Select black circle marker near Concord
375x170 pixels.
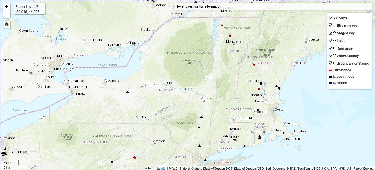pyautogui.click(x=261, y=83)
